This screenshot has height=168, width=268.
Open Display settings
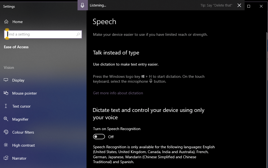tap(18, 80)
